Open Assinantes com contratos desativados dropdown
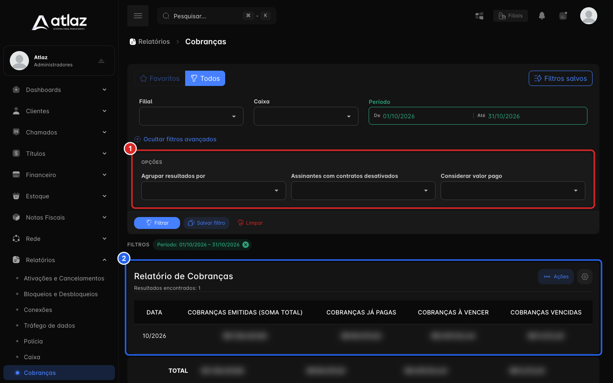The image size is (613, 383). (363, 191)
